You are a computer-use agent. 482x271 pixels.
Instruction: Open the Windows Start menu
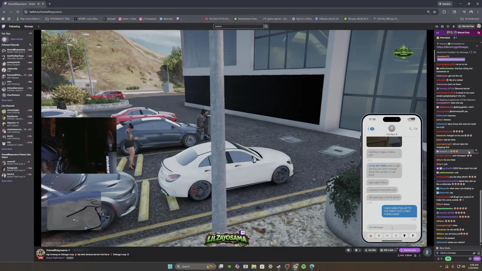coord(170,266)
